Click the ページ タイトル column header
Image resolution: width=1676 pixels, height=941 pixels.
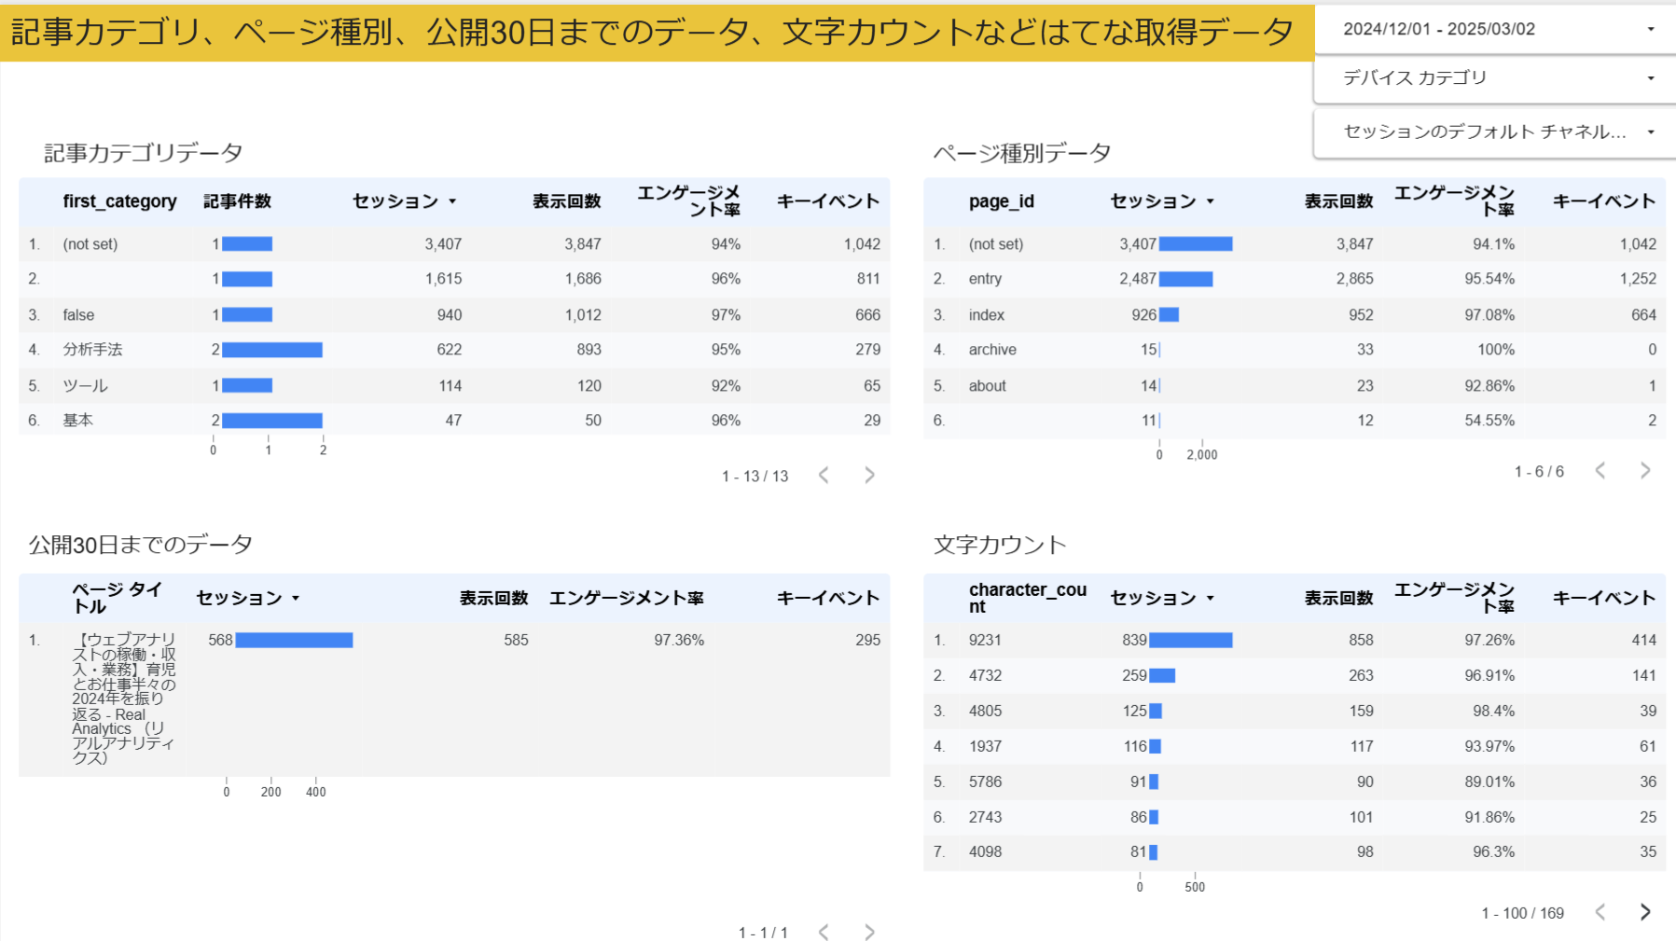[117, 598]
